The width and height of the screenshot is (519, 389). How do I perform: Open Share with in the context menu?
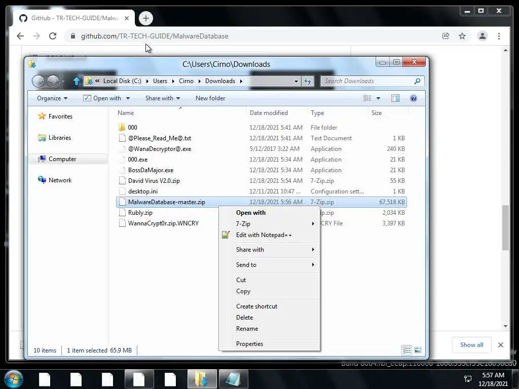[270, 250]
